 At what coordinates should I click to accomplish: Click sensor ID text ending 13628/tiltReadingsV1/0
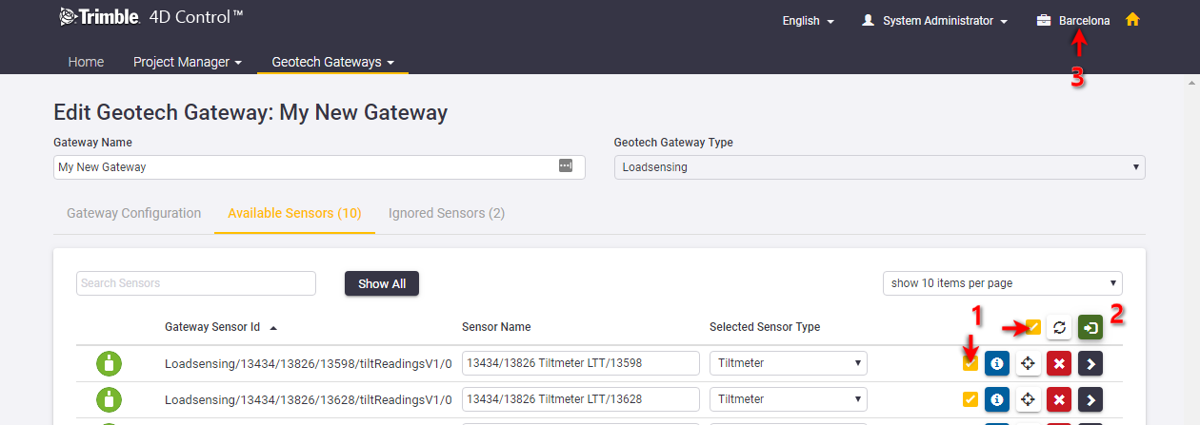pos(308,399)
